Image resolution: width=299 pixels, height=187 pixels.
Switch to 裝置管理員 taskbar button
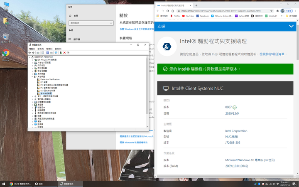coord(70,184)
